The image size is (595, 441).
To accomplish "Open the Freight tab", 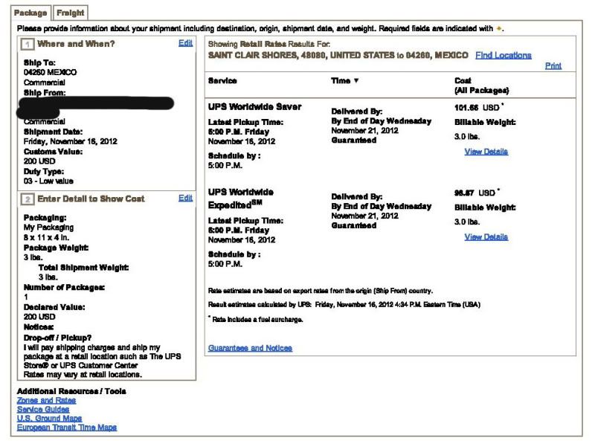I will pyautogui.click(x=70, y=13).
